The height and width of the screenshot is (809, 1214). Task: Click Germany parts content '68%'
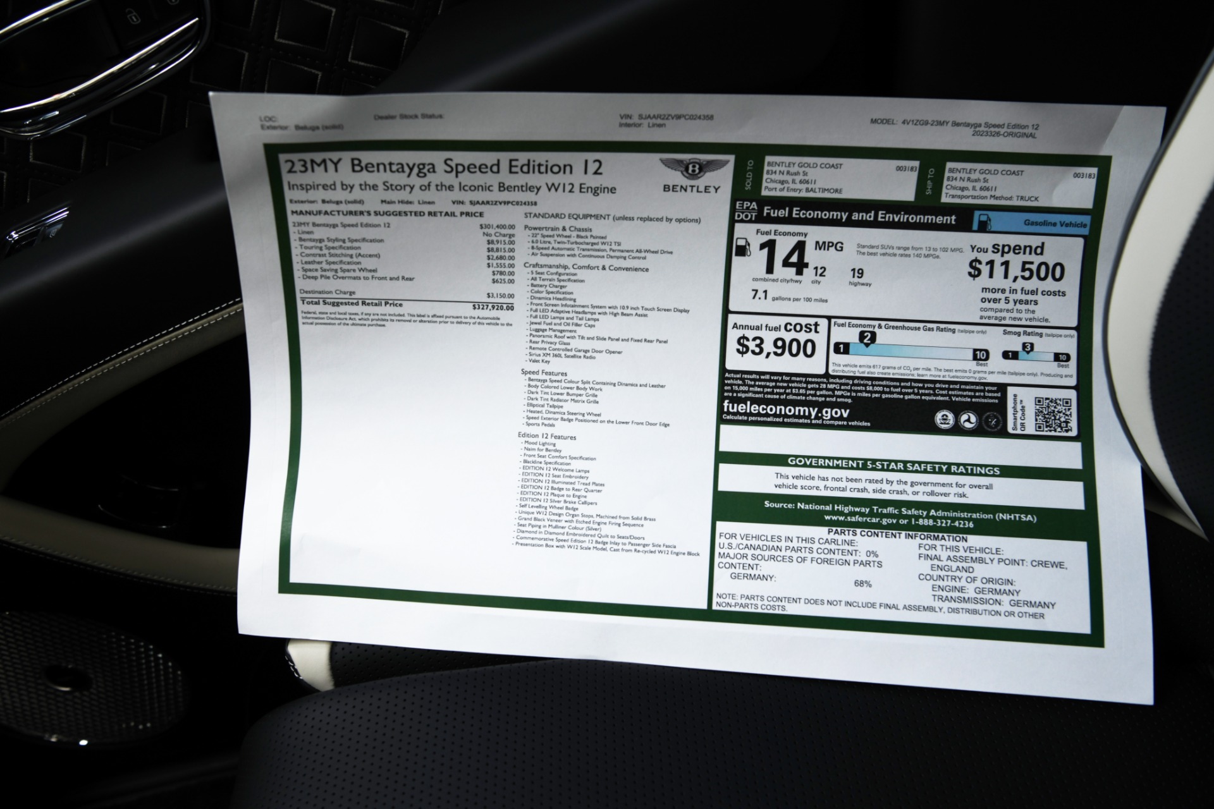862,585
